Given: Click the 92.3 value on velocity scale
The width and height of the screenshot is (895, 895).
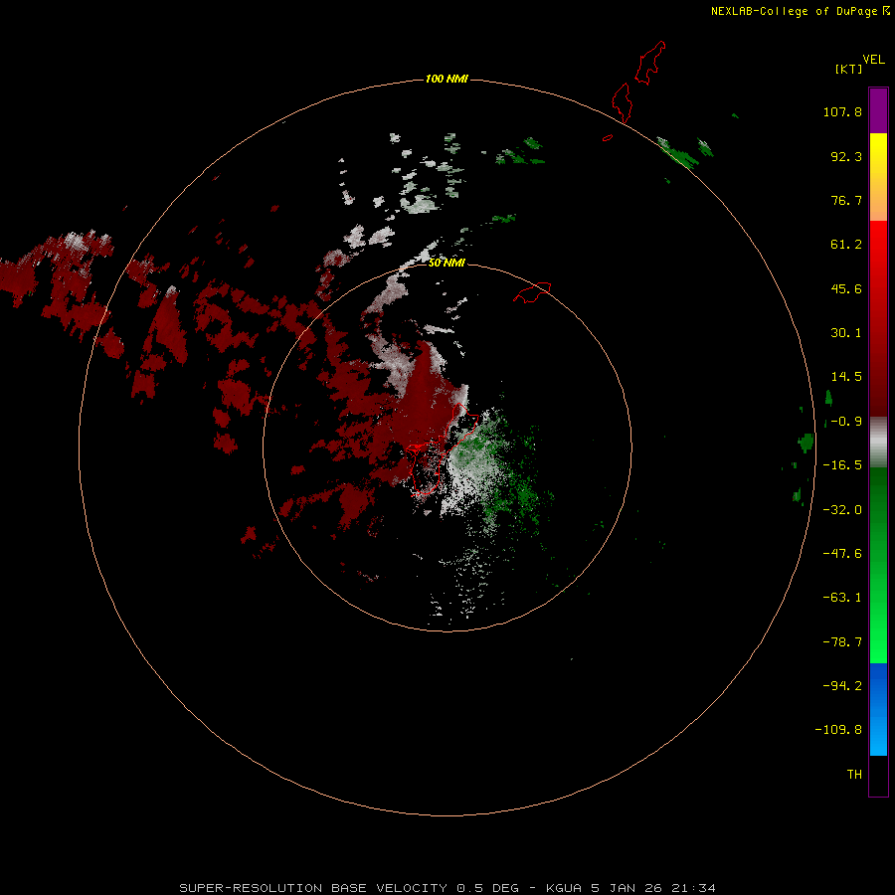Looking at the screenshot, I should 846,156.
